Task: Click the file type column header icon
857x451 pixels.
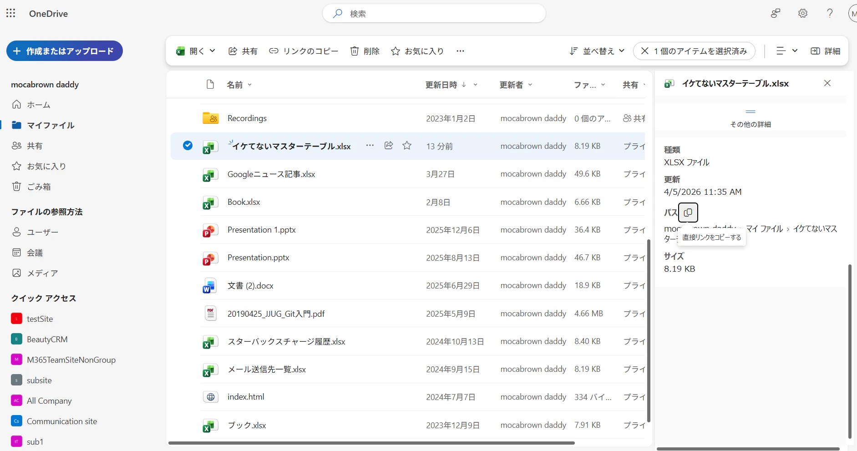Action: tap(210, 85)
